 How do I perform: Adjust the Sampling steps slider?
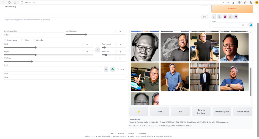(x=96, y=35)
